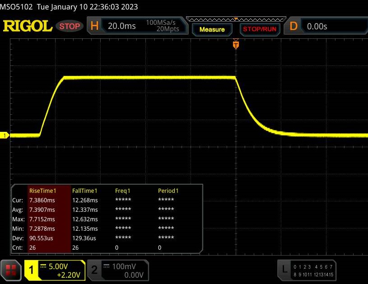Screen dimensions: 368x284
Task: Click the Cnt row label in statistics
Action: (17, 247)
